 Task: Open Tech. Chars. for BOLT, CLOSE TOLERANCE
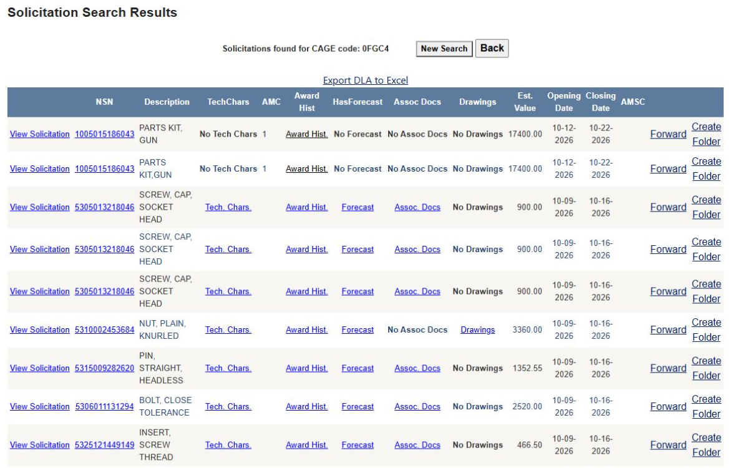pos(228,406)
